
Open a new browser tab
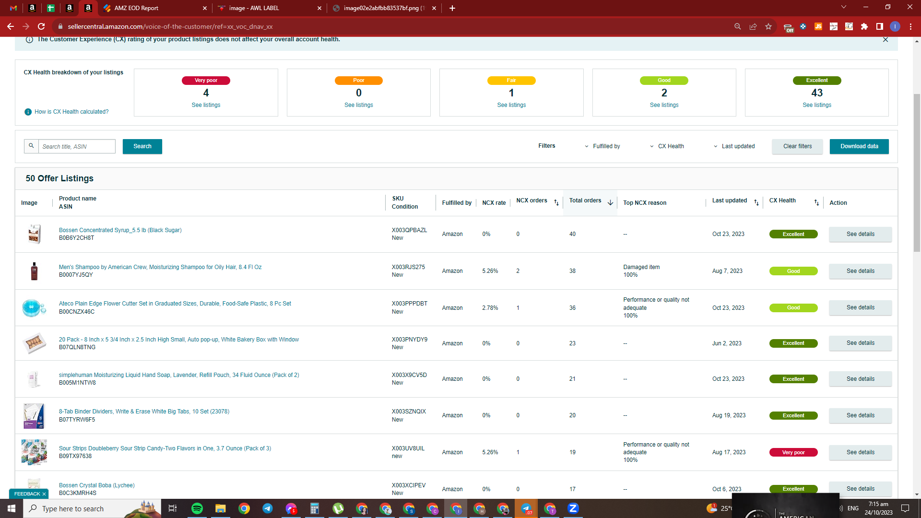452,8
